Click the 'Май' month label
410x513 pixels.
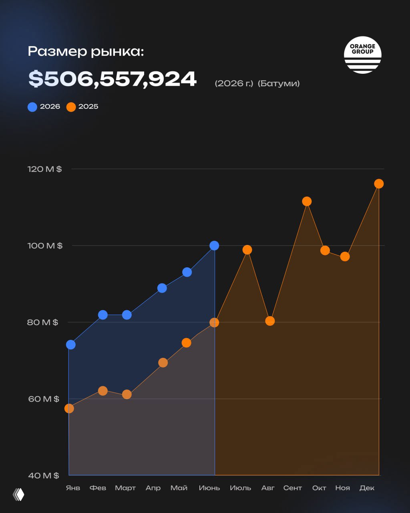coord(179,488)
